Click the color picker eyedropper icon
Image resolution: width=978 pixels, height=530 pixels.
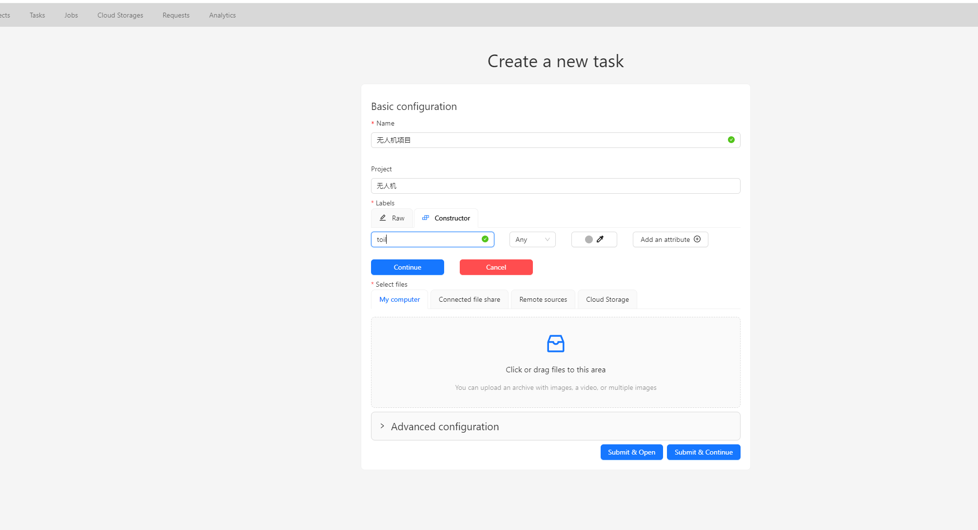[x=600, y=239]
